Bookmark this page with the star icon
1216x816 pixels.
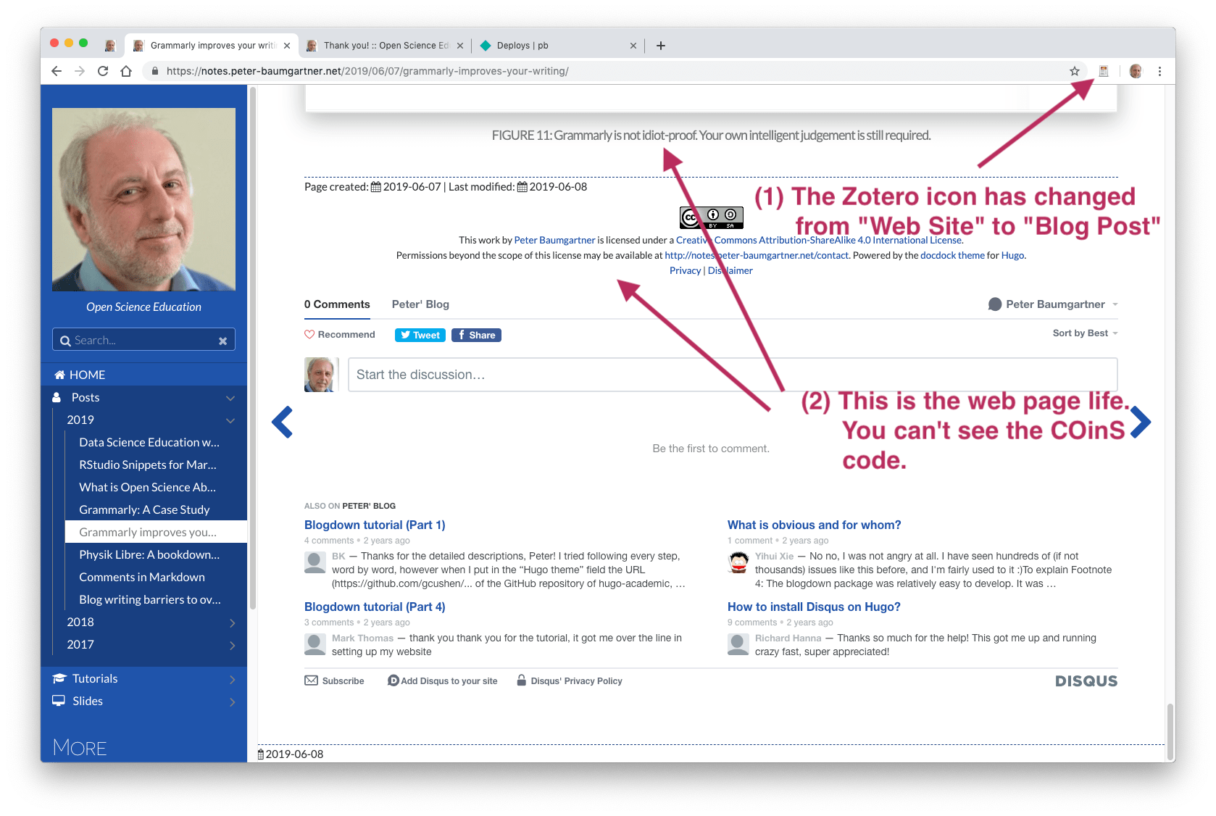pyautogui.click(x=1075, y=70)
